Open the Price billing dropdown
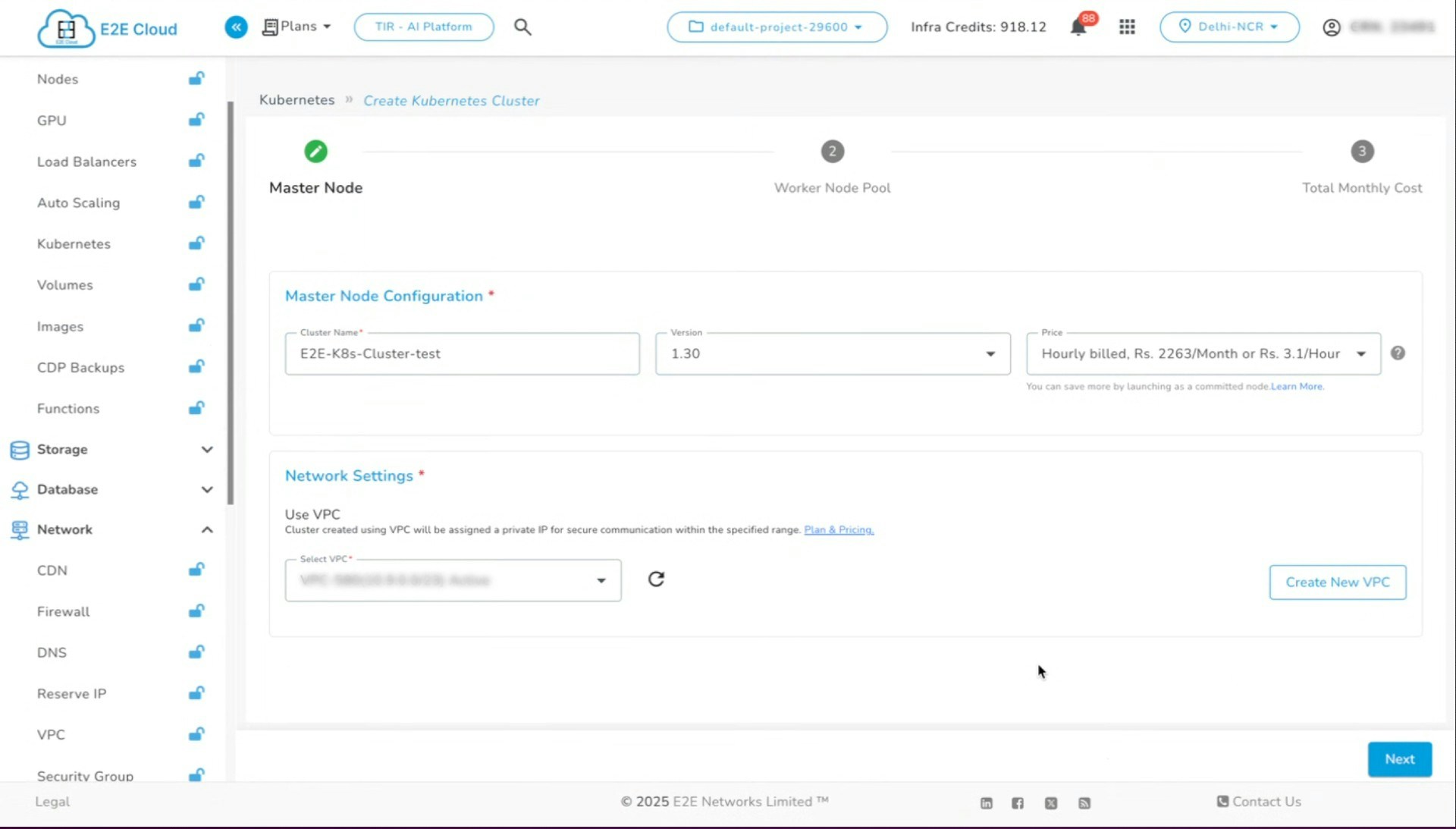This screenshot has height=829, width=1456. pyautogui.click(x=1203, y=353)
